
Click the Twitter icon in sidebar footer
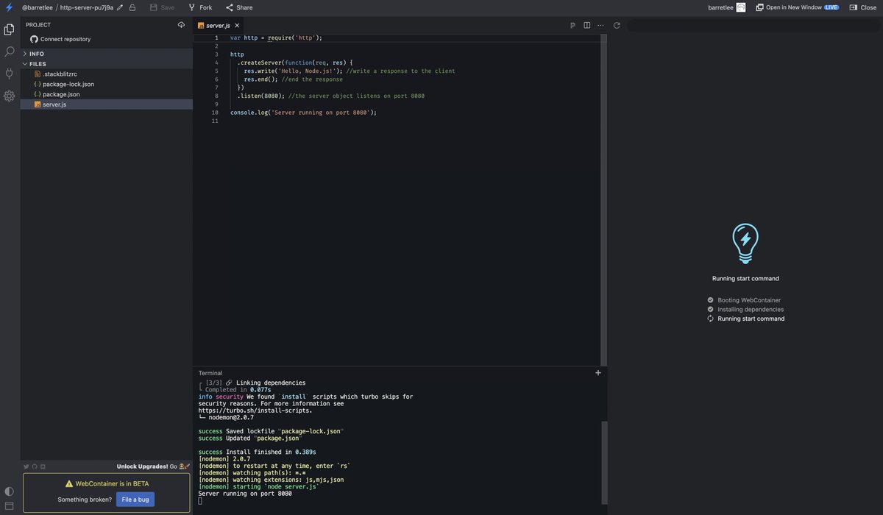coord(26,466)
